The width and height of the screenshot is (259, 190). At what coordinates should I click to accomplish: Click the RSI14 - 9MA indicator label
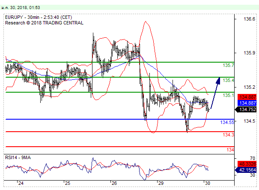18,157
